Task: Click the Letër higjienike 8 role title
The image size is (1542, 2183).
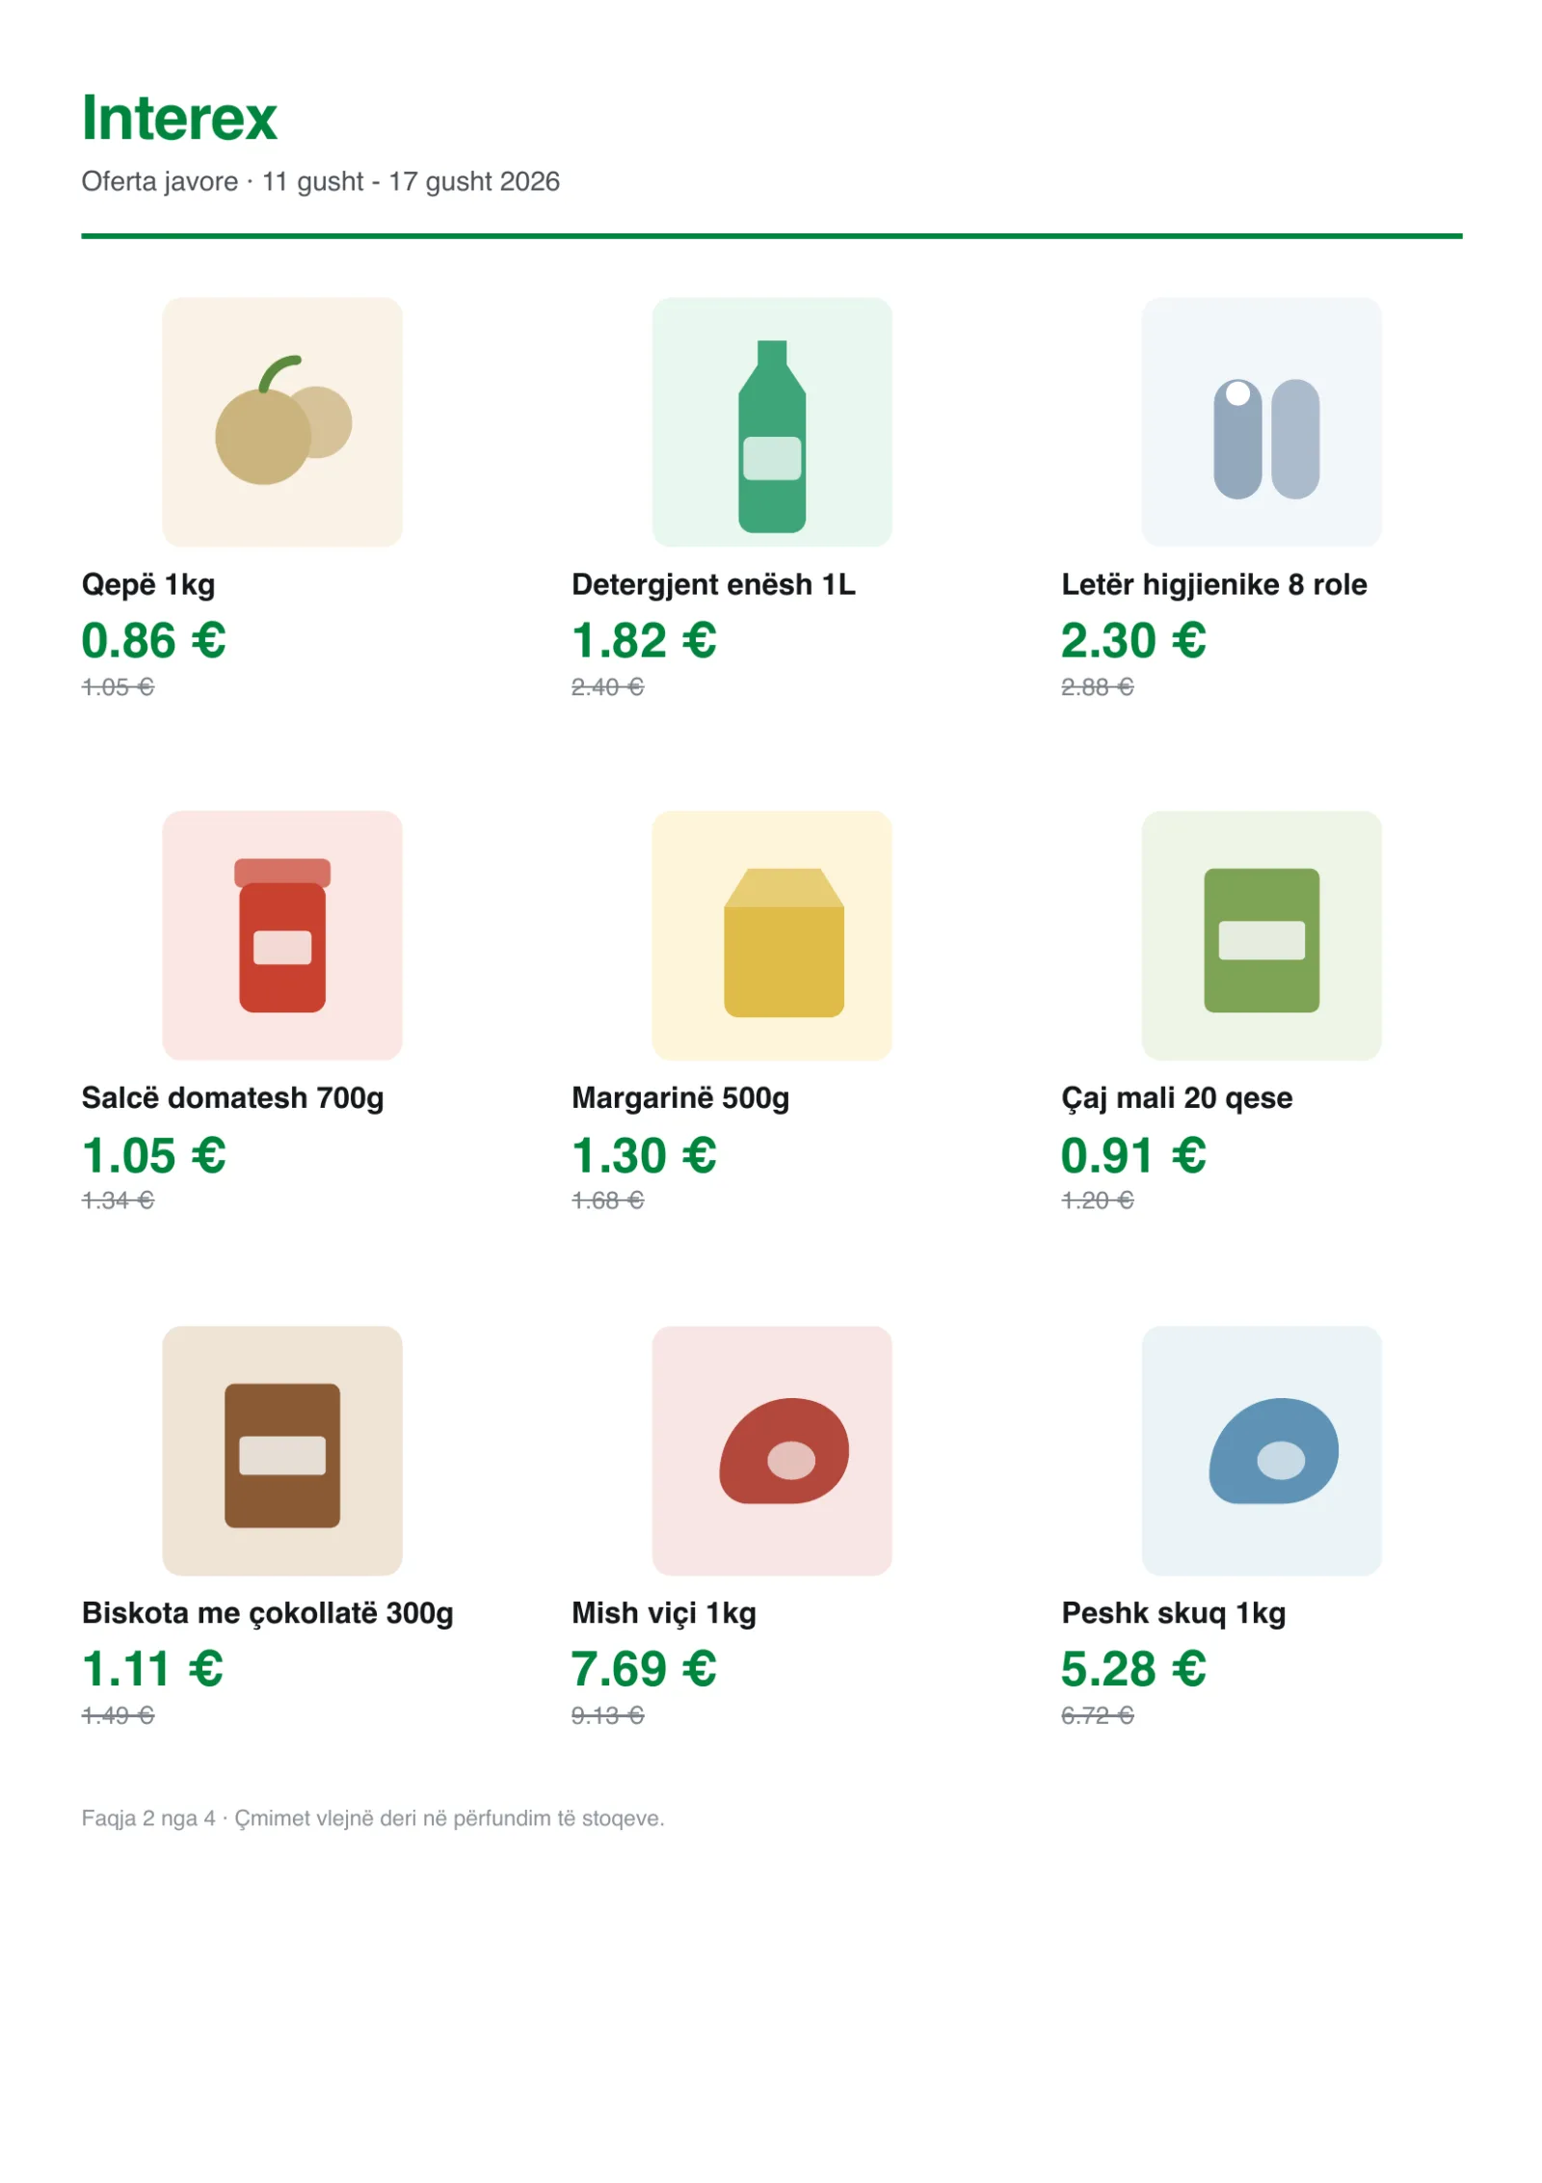Action: [x=1213, y=584]
